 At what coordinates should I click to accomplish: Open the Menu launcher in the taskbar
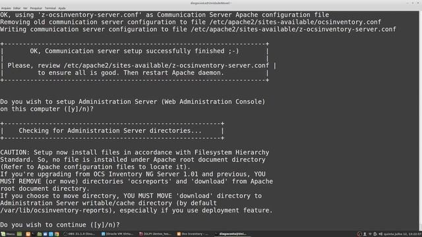[8, 234]
